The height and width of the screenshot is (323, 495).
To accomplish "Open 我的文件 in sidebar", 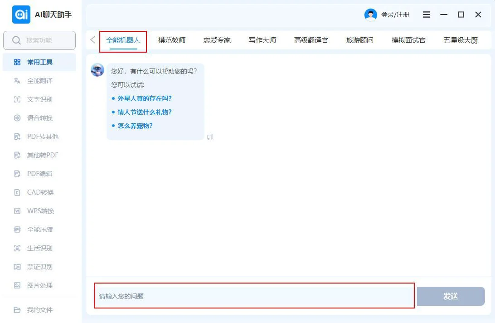I will click(x=39, y=310).
